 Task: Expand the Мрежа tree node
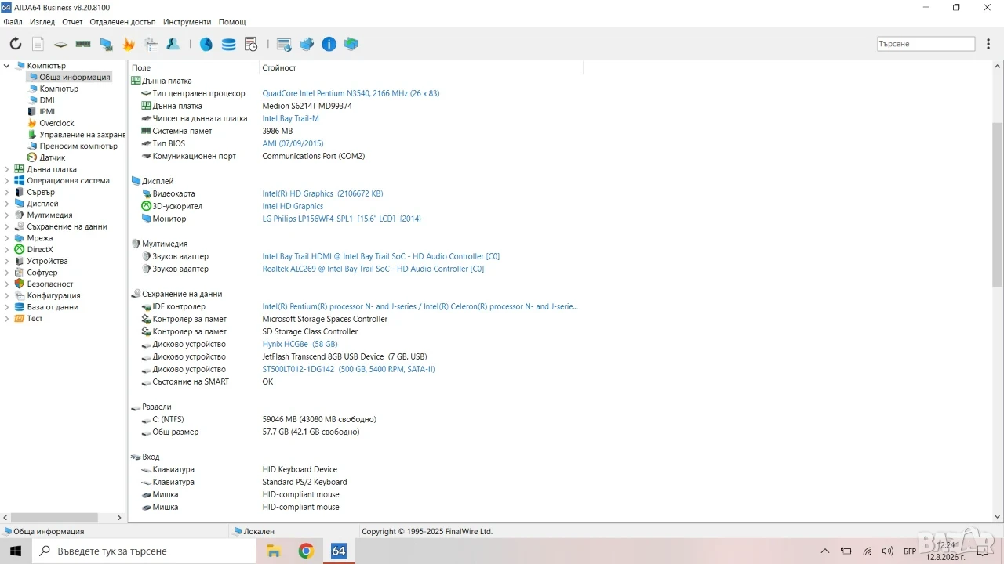coord(7,238)
